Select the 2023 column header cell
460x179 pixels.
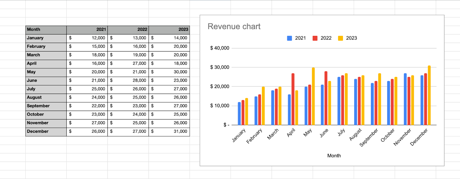click(169, 30)
